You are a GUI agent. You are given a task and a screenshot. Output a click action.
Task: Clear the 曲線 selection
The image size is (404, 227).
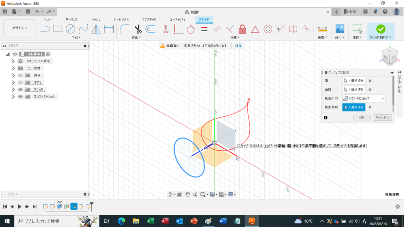point(370,89)
